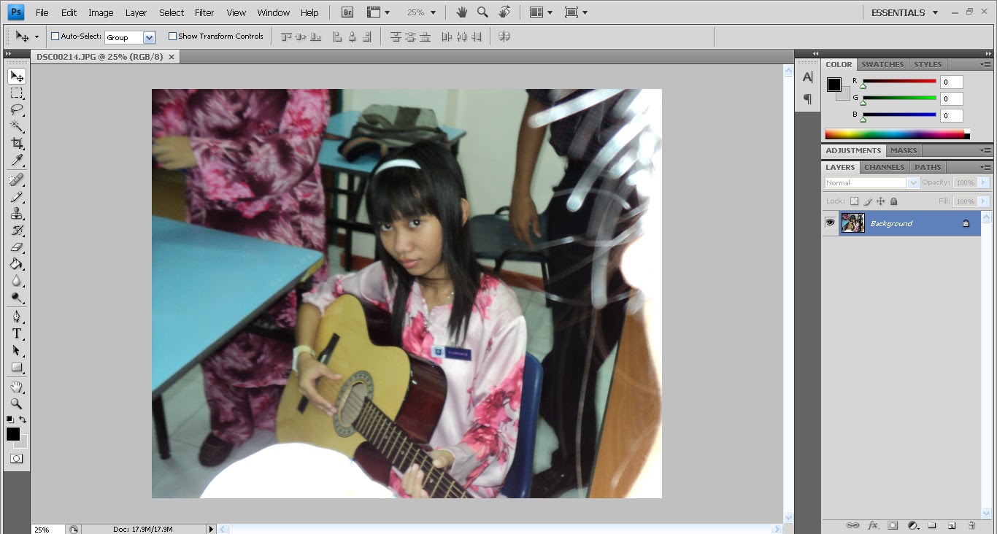
Task: Toggle visibility of the Background layer
Action: click(830, 223)
